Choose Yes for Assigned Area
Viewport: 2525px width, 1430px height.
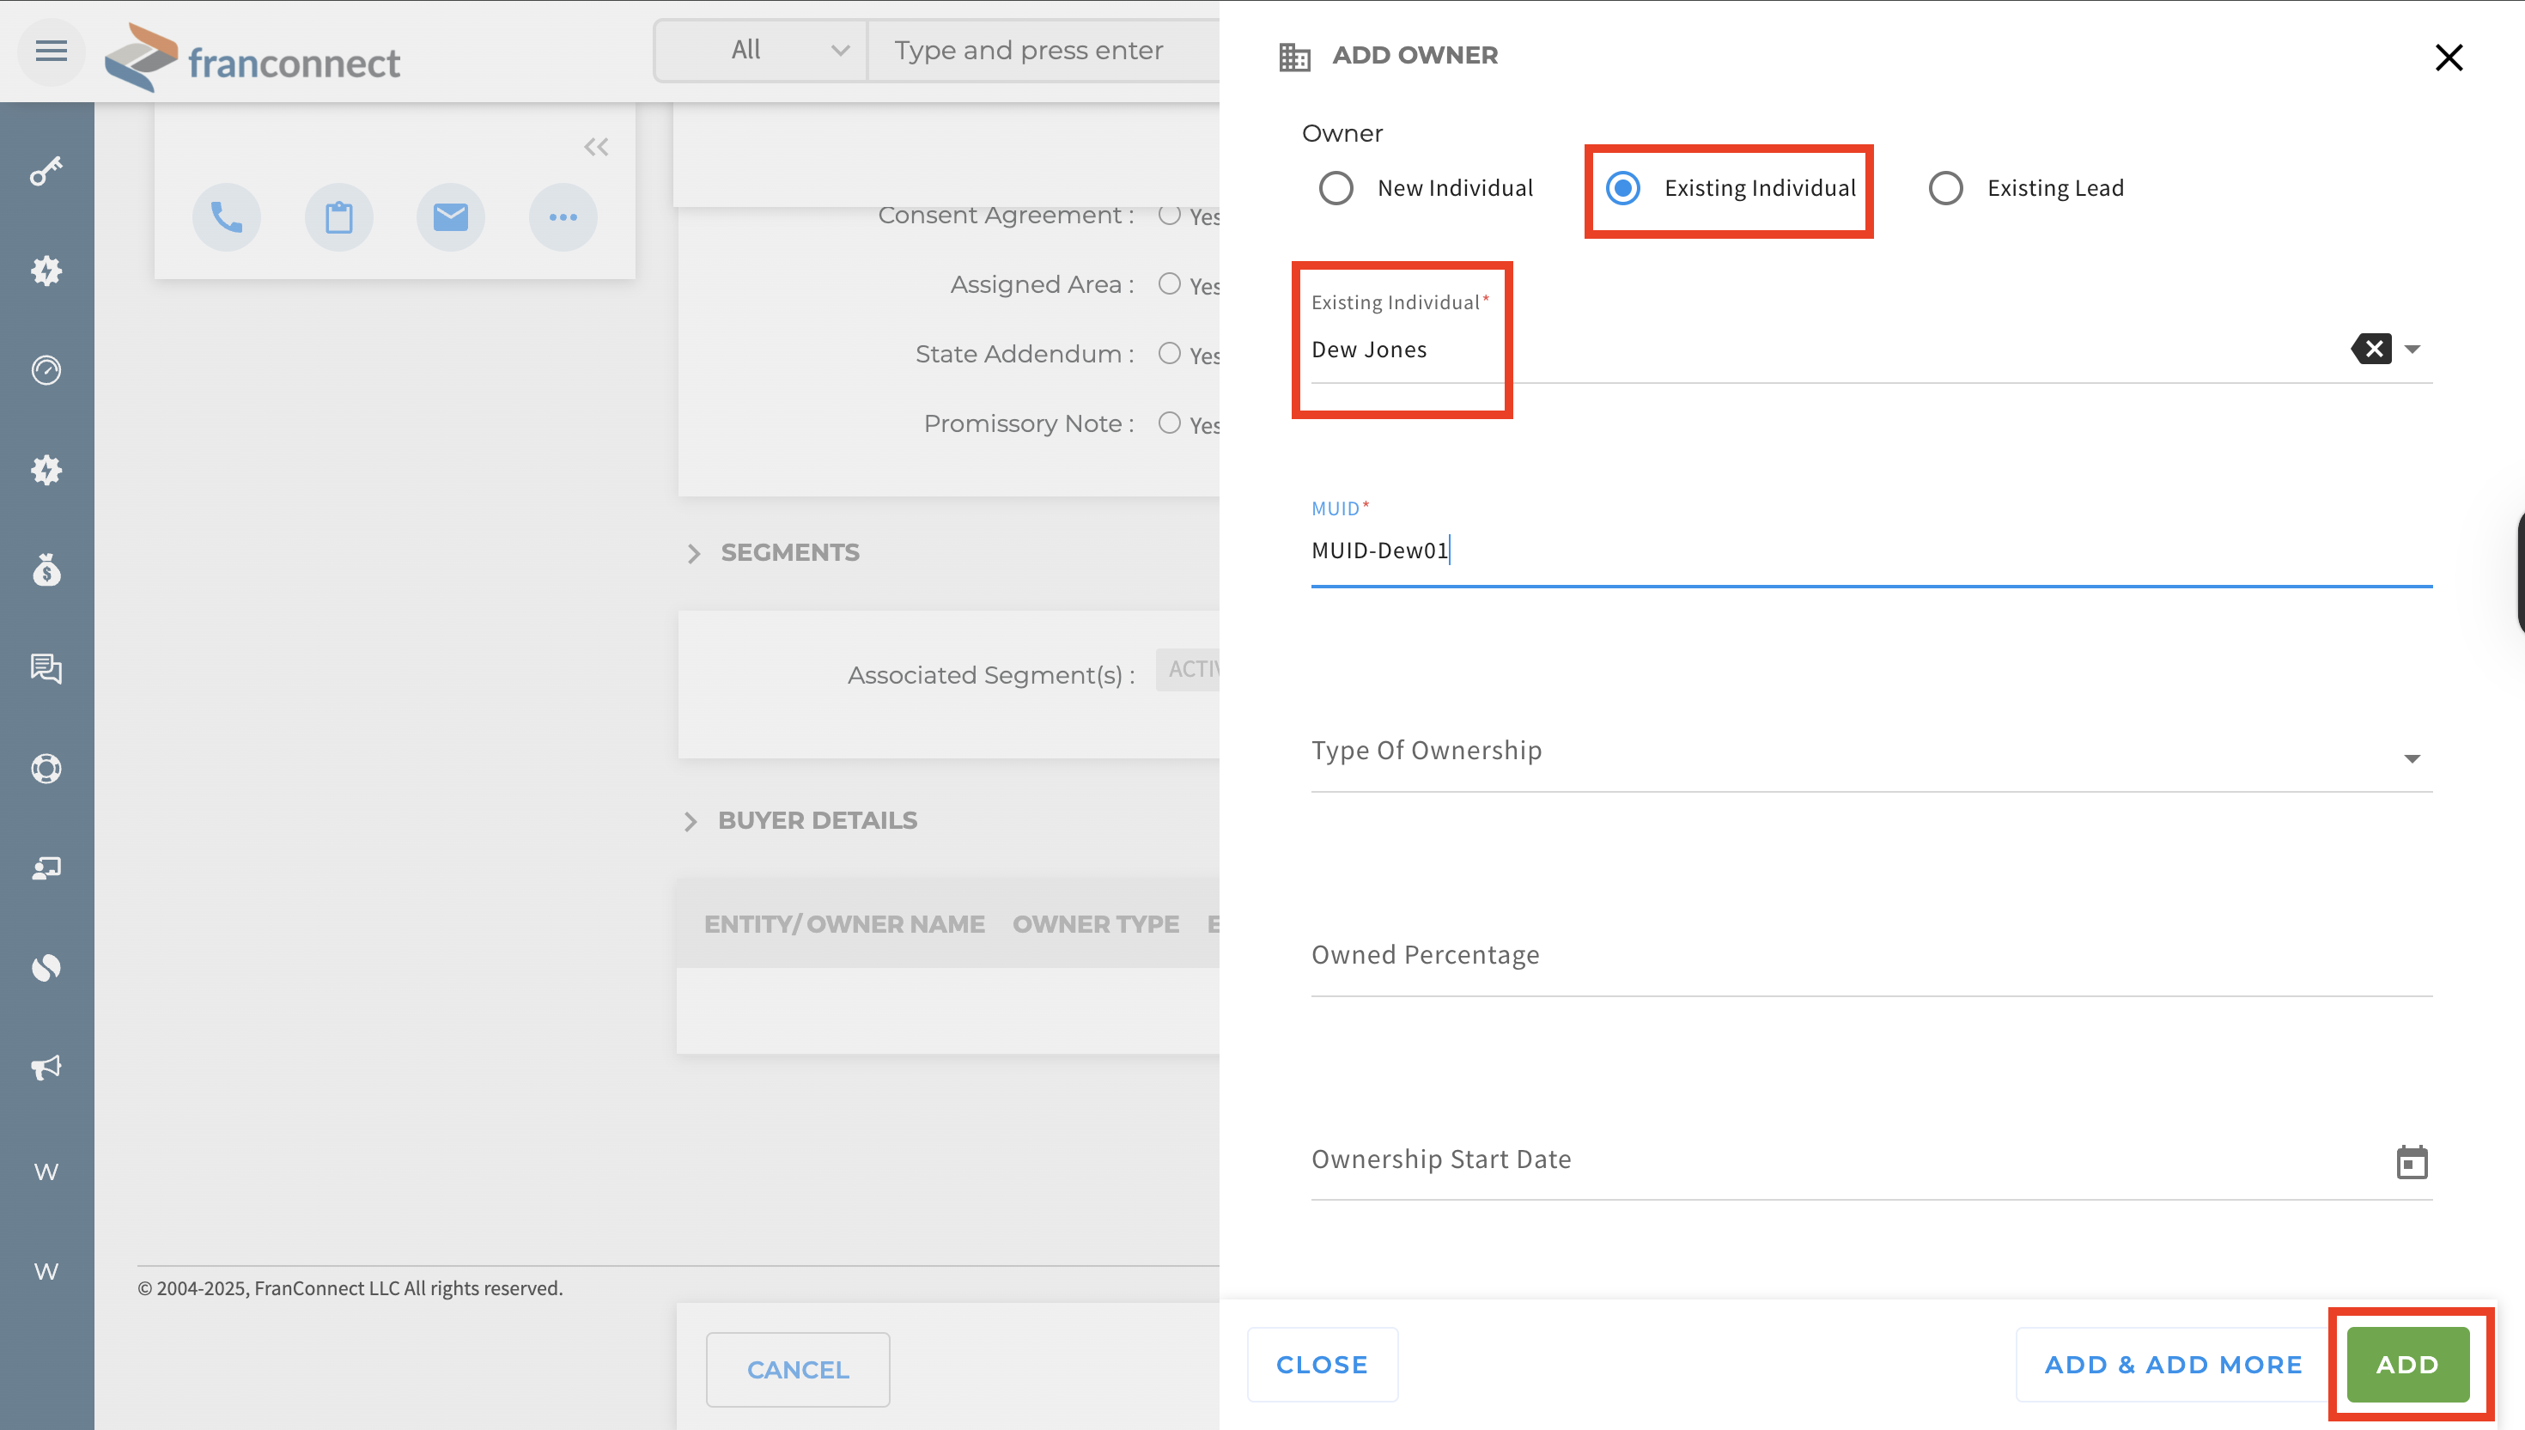tap(1169, 283)
